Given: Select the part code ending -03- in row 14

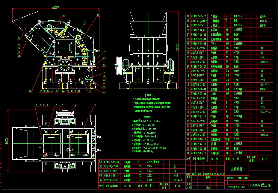Looking at the screenshot, I should point(198,94).
